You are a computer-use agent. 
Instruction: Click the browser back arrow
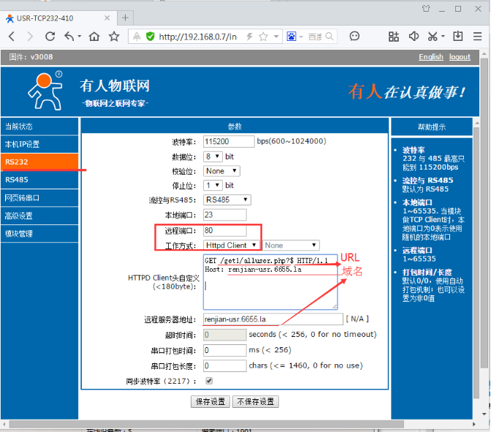pos(12,37)
